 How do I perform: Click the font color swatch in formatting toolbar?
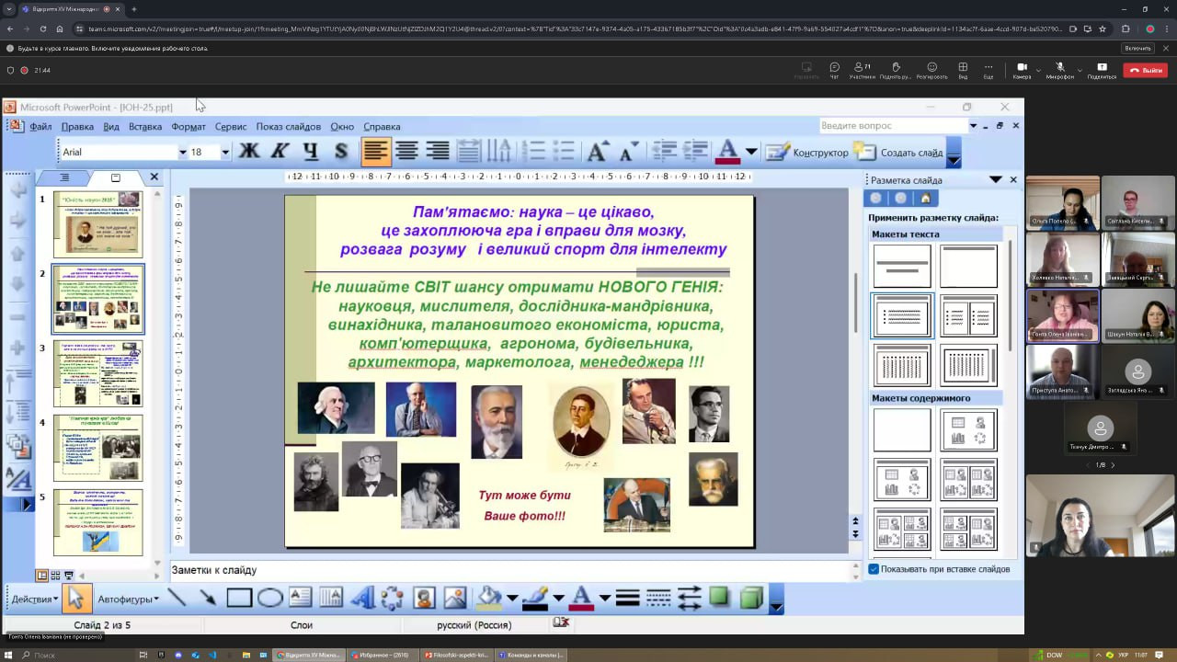pos(727,152)
